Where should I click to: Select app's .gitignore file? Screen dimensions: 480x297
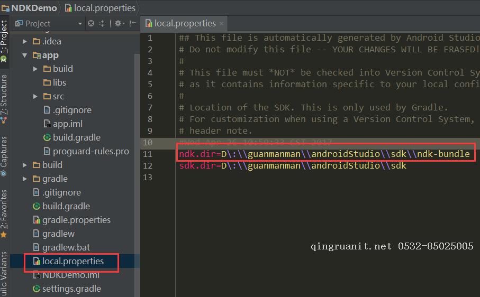67,110
